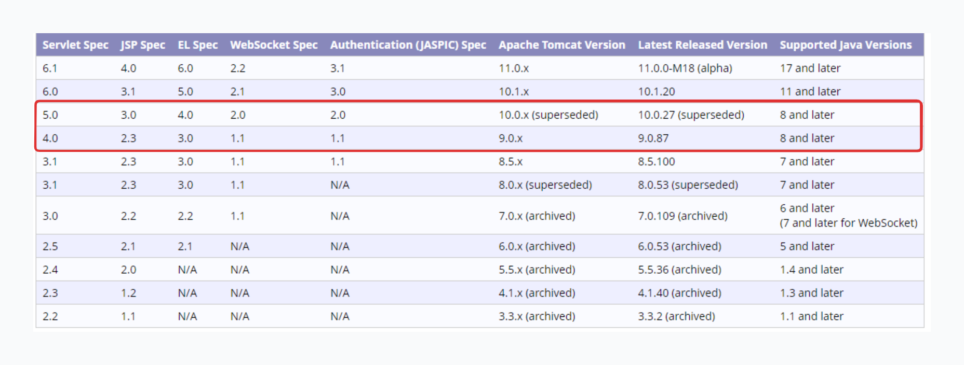Click the 17 and later cell
Viewport: 964px width, 365px height.
(810, 68)
